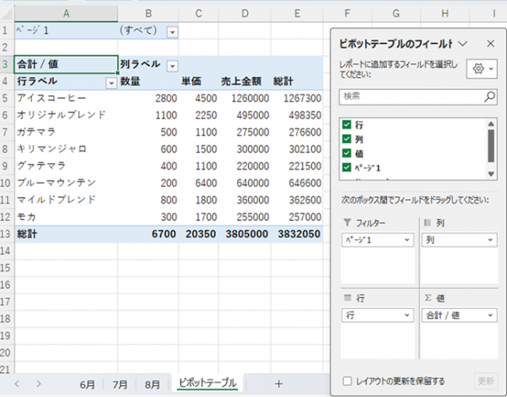
Task: Close the pivot table fields pane
Action: [490, 44]
